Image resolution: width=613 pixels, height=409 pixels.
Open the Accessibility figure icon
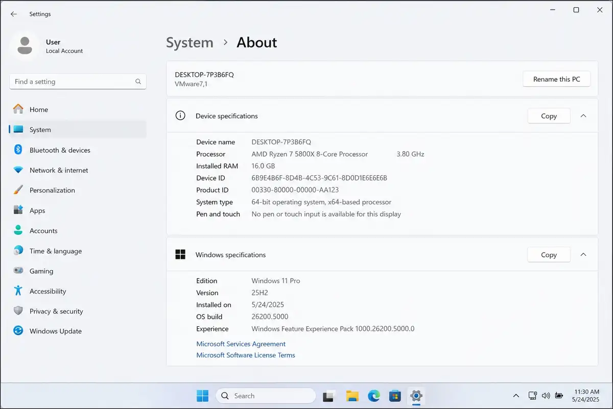click(x=18, y=291)
